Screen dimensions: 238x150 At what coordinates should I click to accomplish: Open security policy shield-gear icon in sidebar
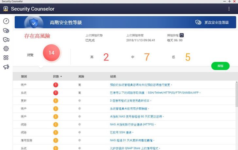point(6,31)
